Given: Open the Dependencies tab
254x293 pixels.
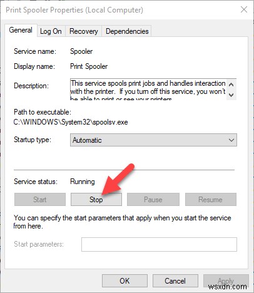Looking at the screenshot, I should tap(127, 31).
